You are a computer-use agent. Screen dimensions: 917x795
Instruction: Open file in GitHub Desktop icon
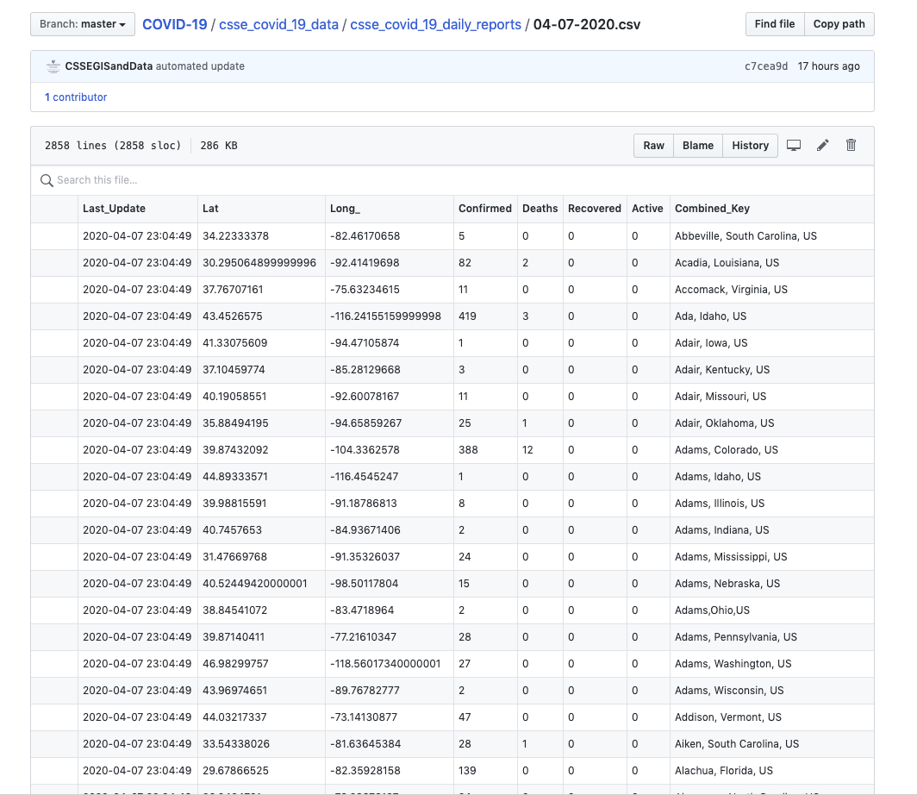point(794,146)
